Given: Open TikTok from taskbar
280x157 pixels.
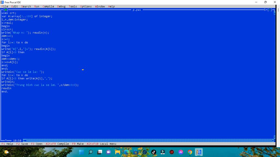Looking at the screenshot, I should tap(154, 152).
